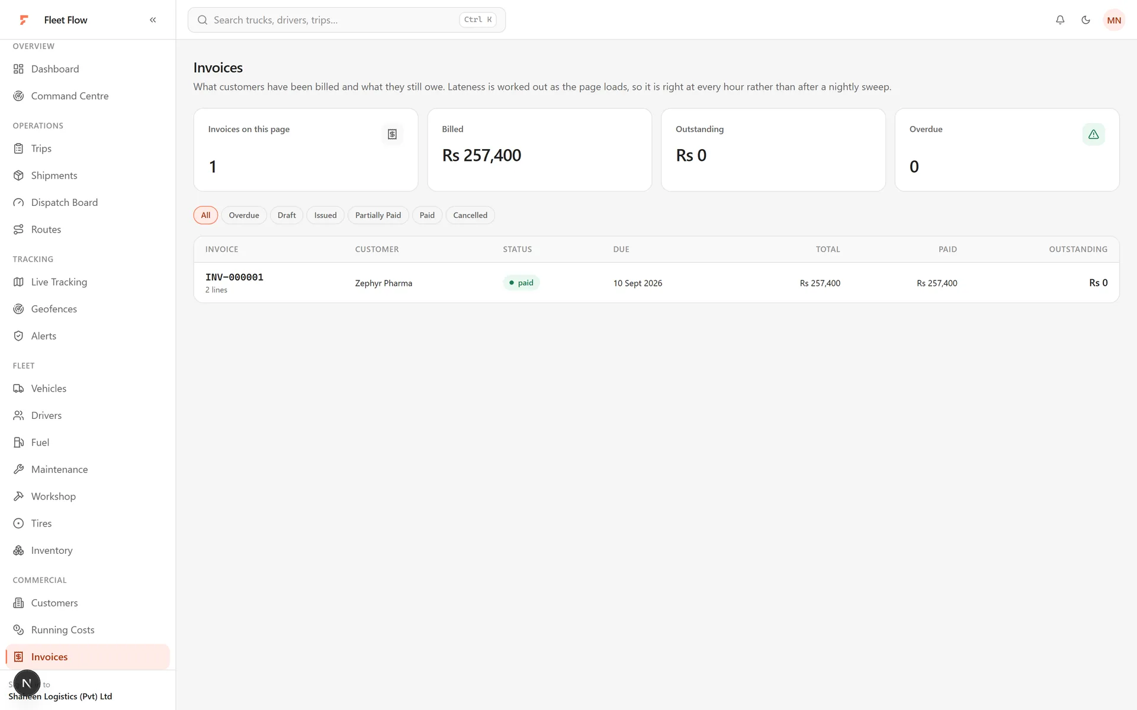Click the Dispatch Board gauge icon

18,202
